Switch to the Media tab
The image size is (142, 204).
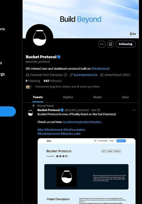click(97, 97)
